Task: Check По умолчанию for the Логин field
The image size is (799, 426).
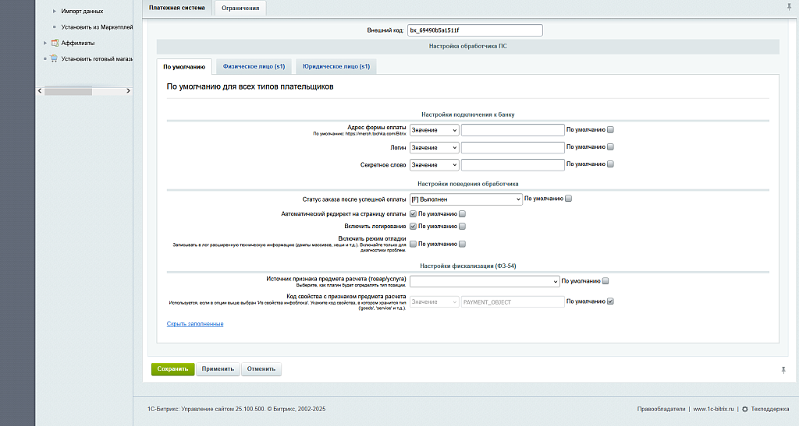Action: pyautogui.click(x=611, y=147)
